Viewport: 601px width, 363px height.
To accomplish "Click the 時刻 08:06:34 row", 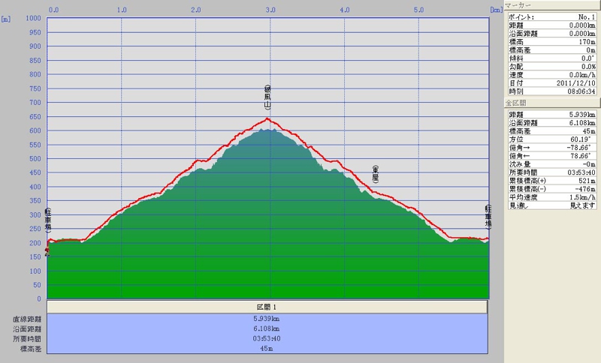I will coord(551,91).
